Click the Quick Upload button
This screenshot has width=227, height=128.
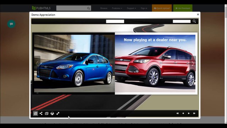162,8
